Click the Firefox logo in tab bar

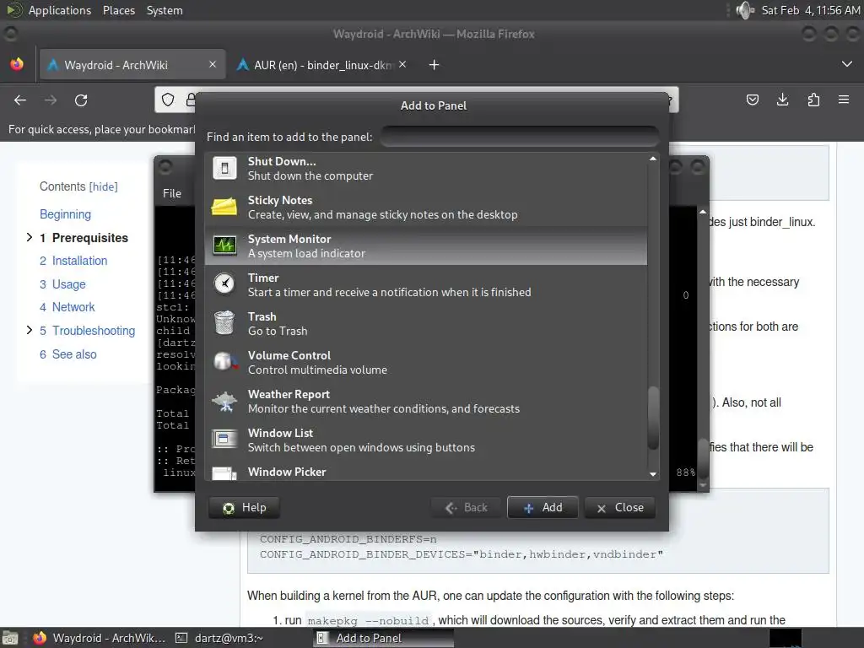click(x=17, y=64)
